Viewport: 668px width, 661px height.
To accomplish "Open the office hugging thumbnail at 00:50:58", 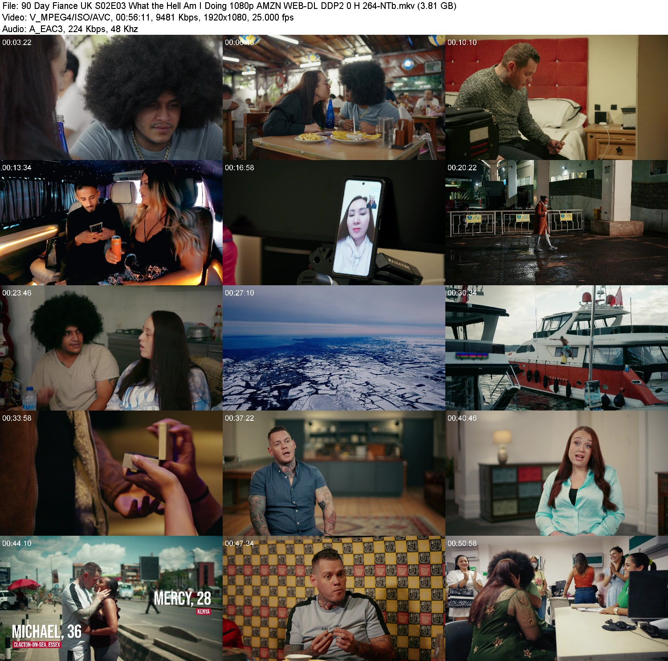I will coord(557,598).
